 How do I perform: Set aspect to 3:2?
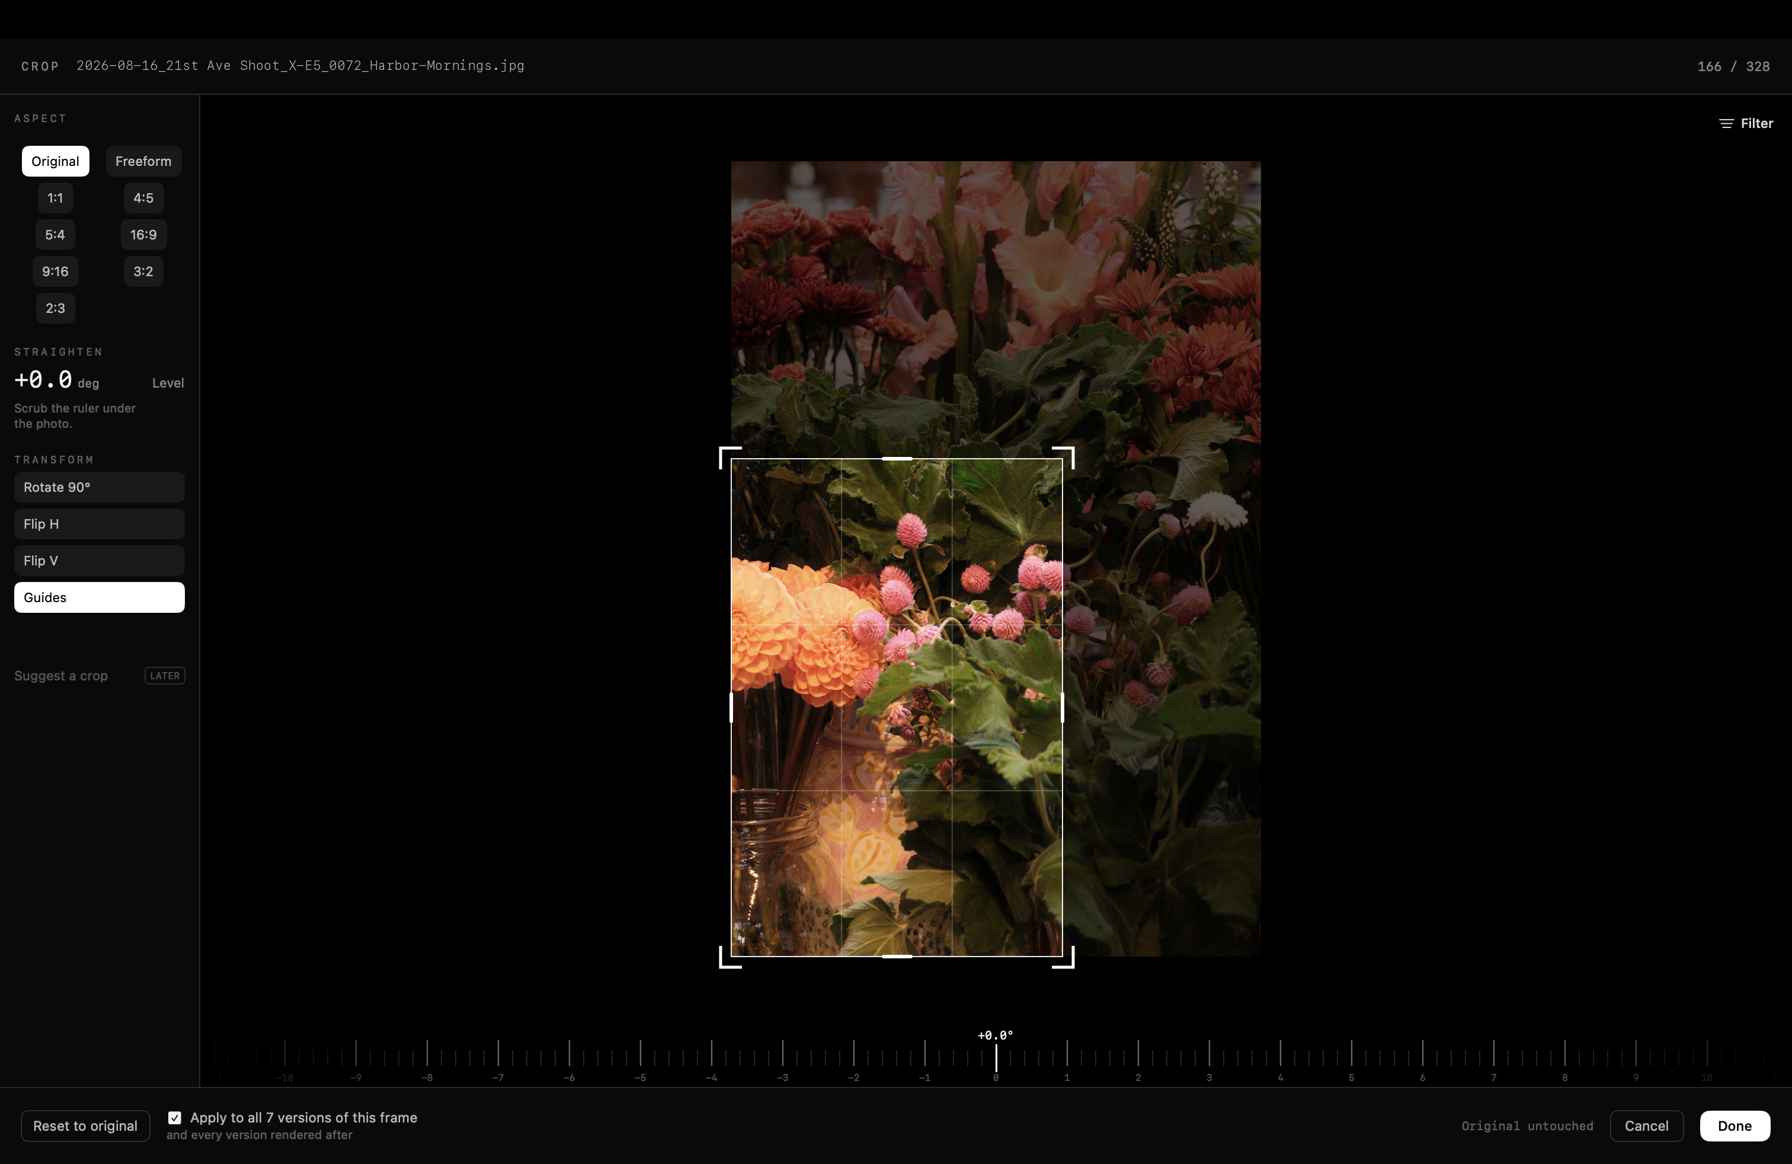tap(143, 271)
